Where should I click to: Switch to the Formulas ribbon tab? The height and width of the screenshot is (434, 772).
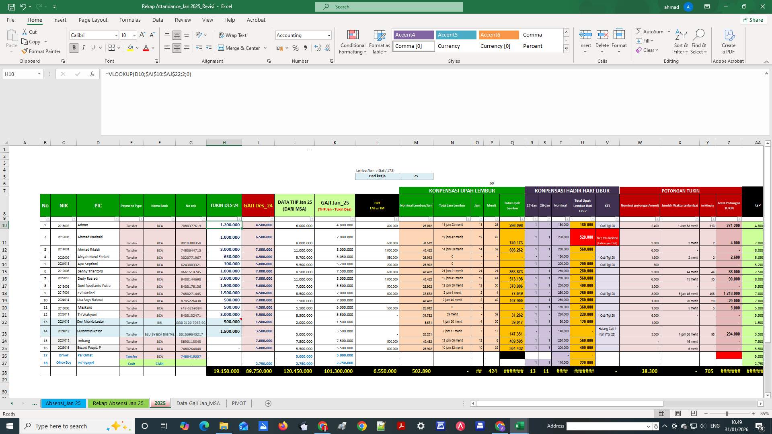pyautogui.click(x=130, y=20)
